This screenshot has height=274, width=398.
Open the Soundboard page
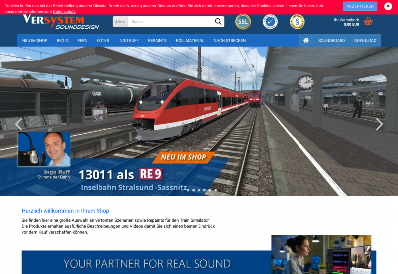(331, 41)
